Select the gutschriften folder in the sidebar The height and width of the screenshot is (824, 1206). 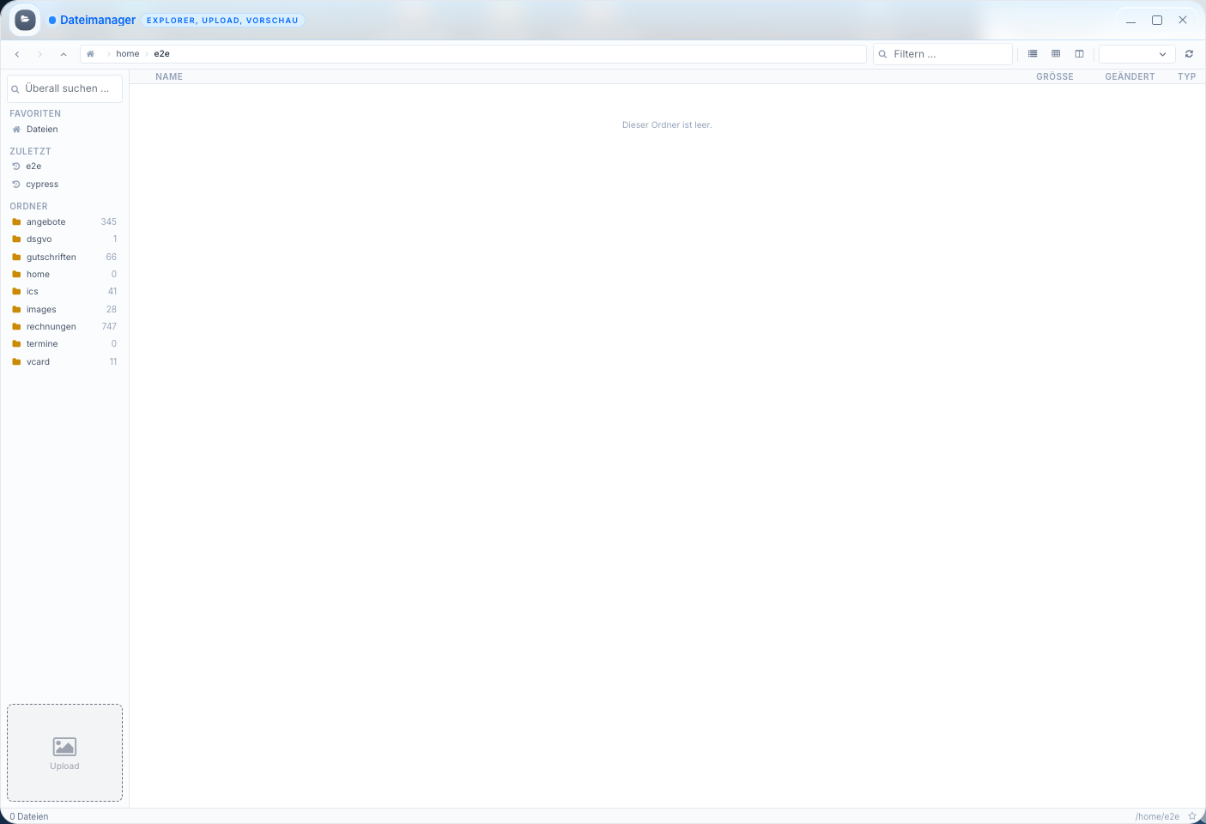(x=51, y=257)
